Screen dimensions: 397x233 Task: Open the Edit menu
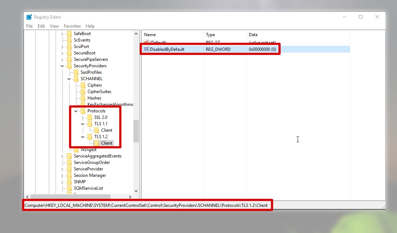pos(41,26)
